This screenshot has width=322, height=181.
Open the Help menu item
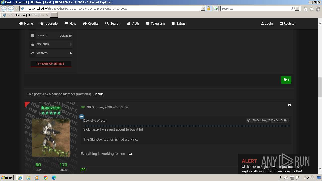70,23
